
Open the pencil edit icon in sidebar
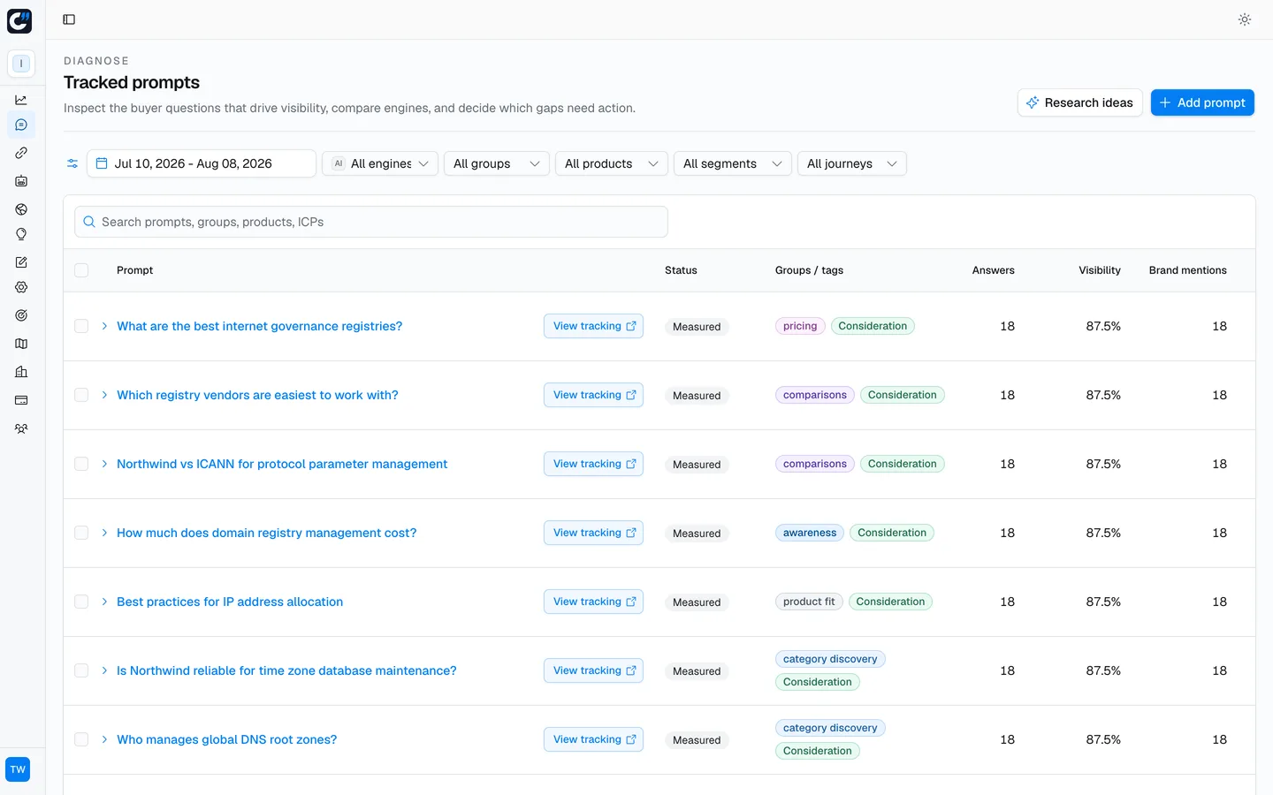[x=21, y=262]
